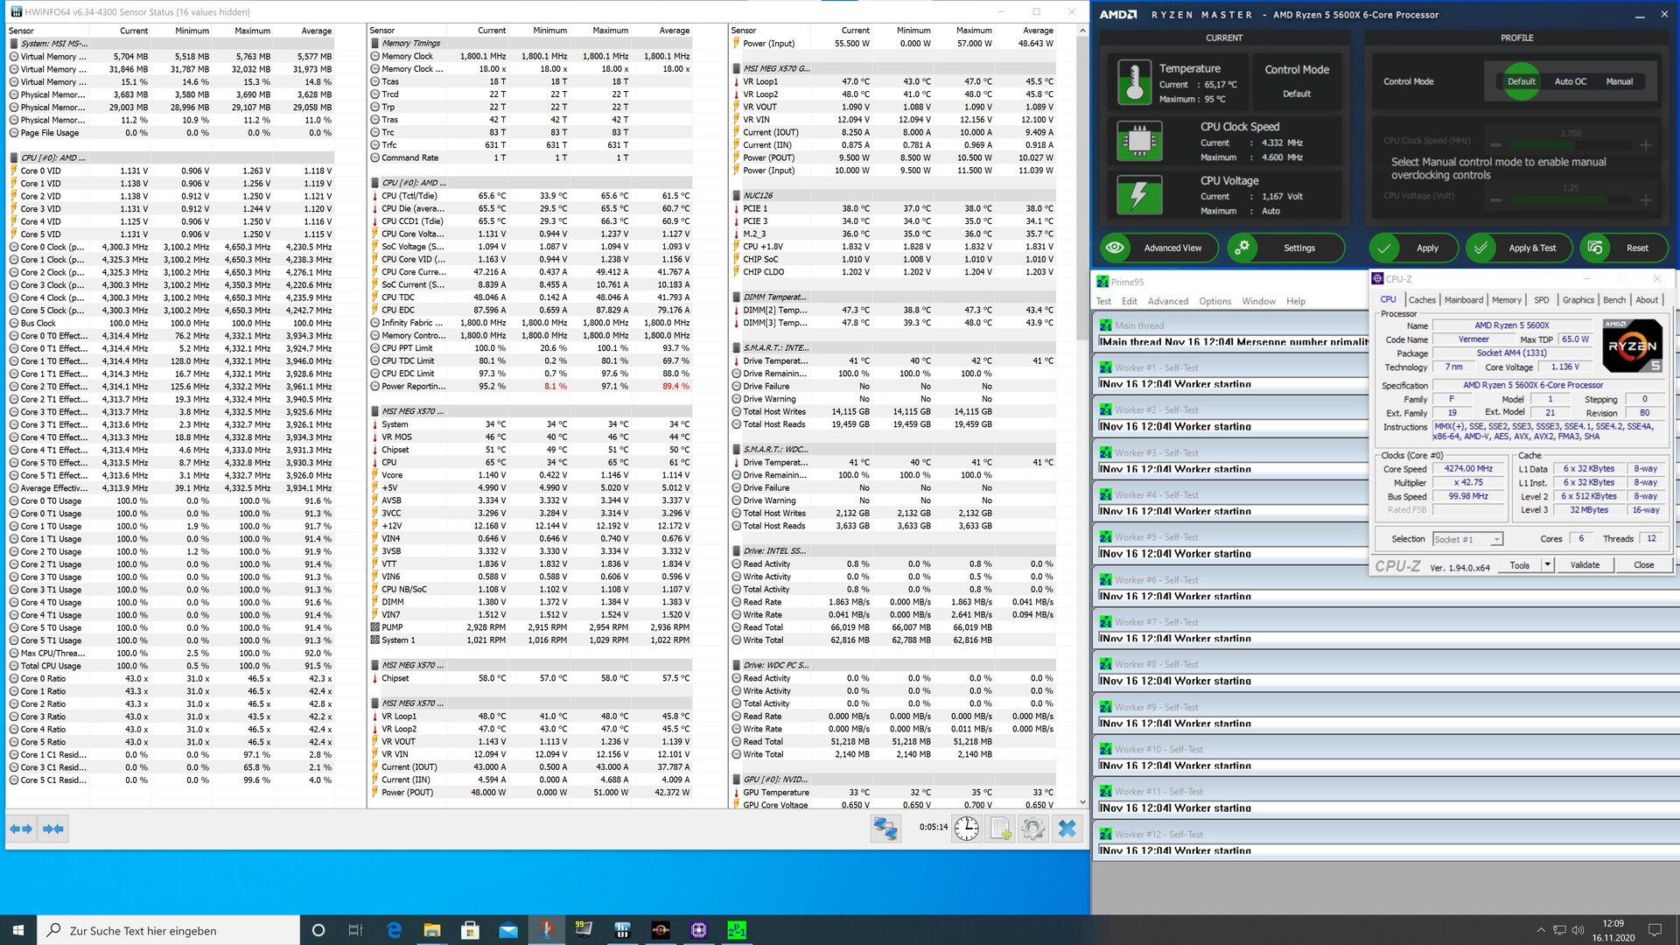Click Apply & Test in Ryzen Master
This screenshot has height=945, width=1680.
click(1519, 248)
